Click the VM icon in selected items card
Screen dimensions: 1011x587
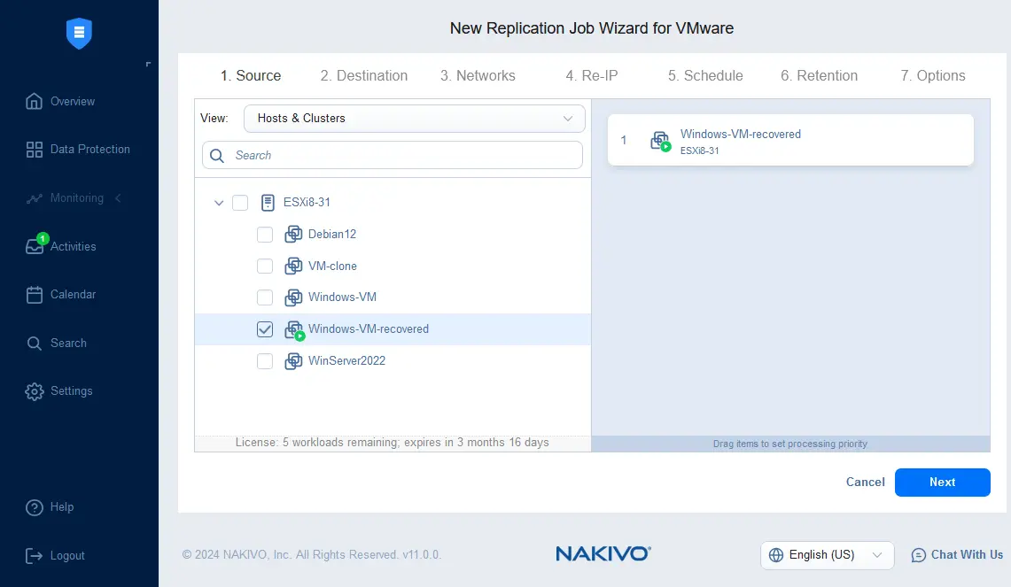(x=660, y=141)
